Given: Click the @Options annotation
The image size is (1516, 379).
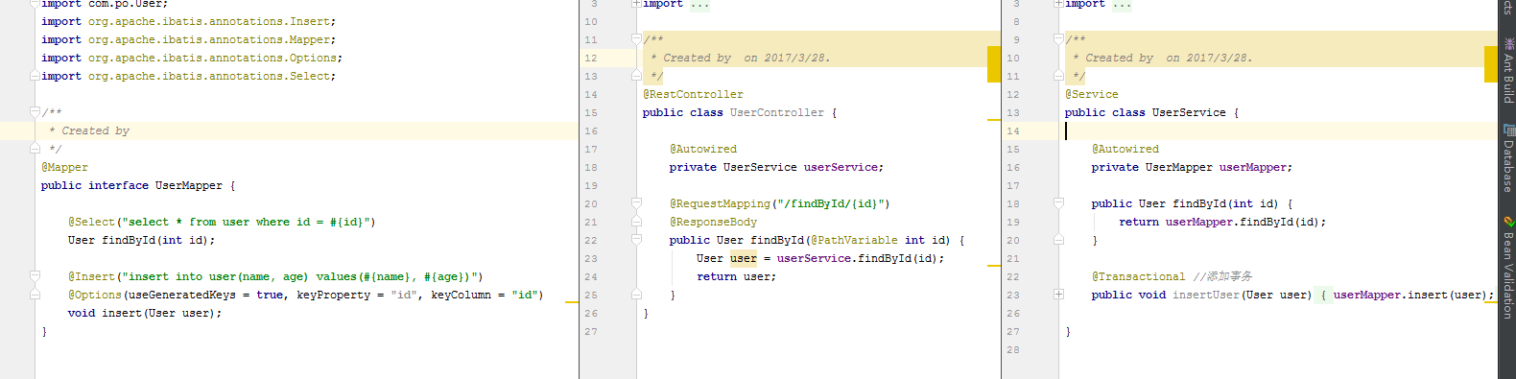Looking at the screenshot, I should tap(95, 295).
